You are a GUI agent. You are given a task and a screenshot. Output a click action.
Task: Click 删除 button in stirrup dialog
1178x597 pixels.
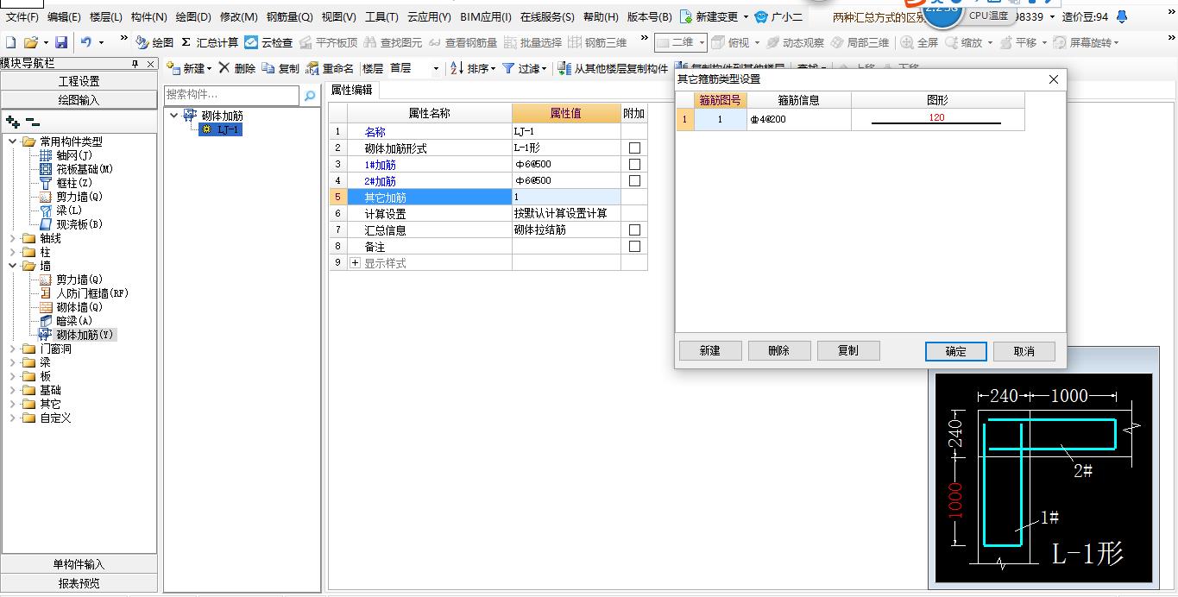779,351
